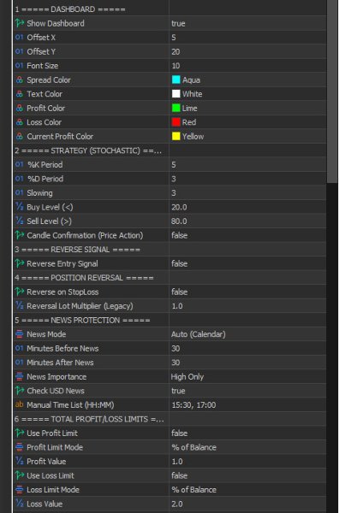The image size is (339, 513).
Task: Click the Reversal Lot Multiplier double icon
Action: 20,305
